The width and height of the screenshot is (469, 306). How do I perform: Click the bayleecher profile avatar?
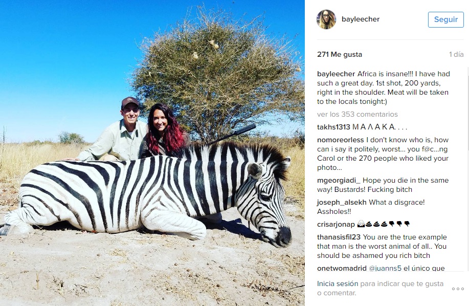coord(326,19)
